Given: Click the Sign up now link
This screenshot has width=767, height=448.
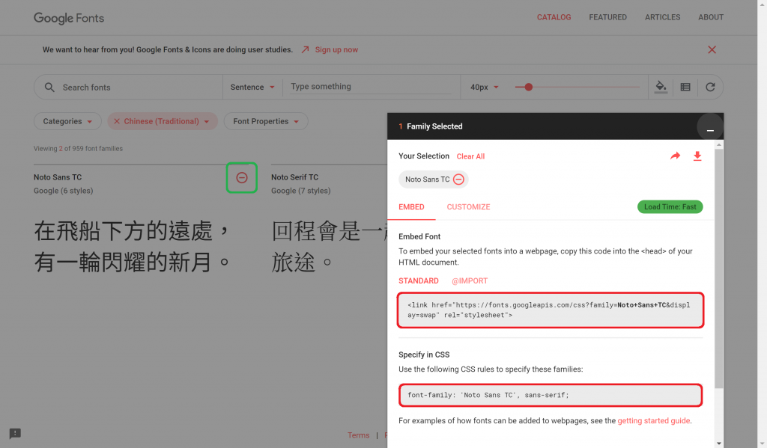Looking at the screenshot, I should [x=336, y=50].
